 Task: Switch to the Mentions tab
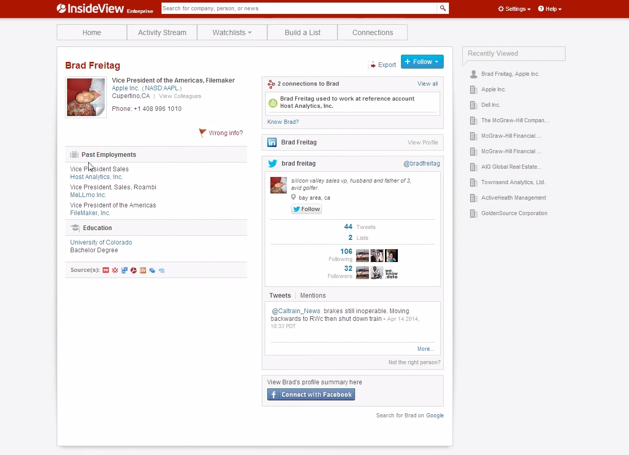point(313,295)
